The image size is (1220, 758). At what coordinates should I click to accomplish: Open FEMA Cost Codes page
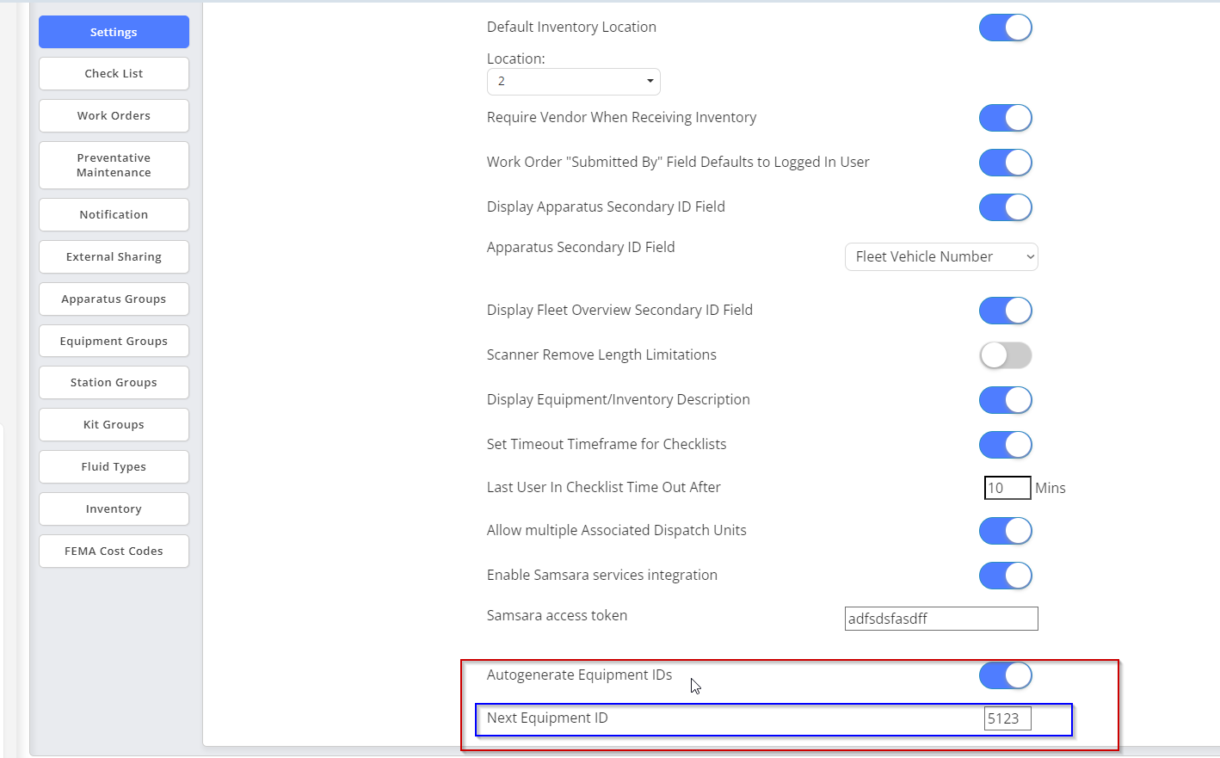[114, 552]
